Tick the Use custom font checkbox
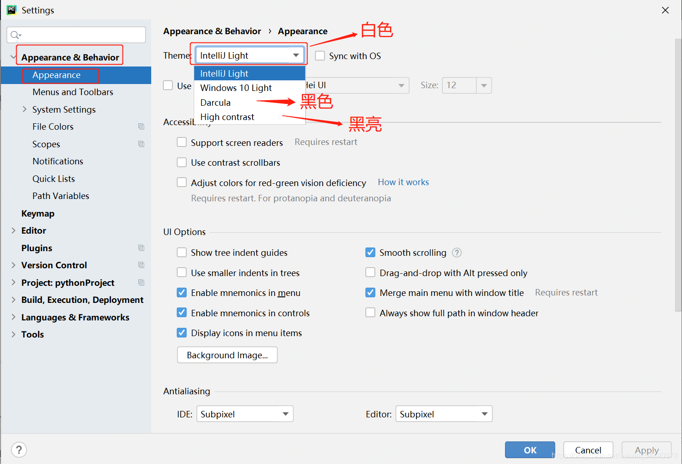This screenshot has width=682, height=464. pos(168,85)
